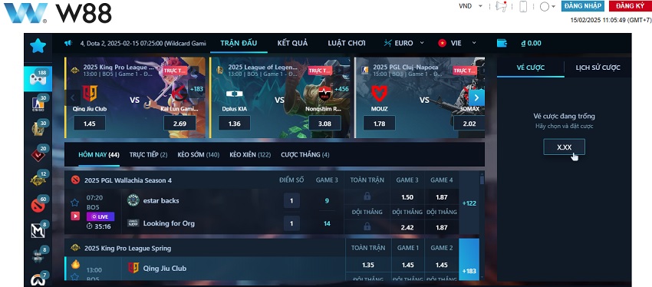
Task: Open the favorites star in the sidebar
Action: click(38, 46)
